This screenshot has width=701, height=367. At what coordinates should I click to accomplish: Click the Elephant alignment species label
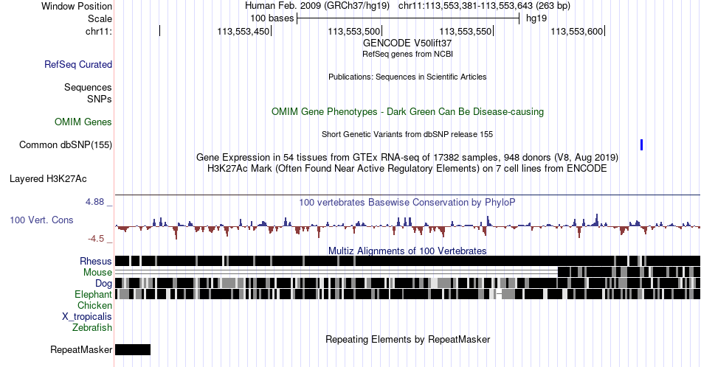click(93, 294)
